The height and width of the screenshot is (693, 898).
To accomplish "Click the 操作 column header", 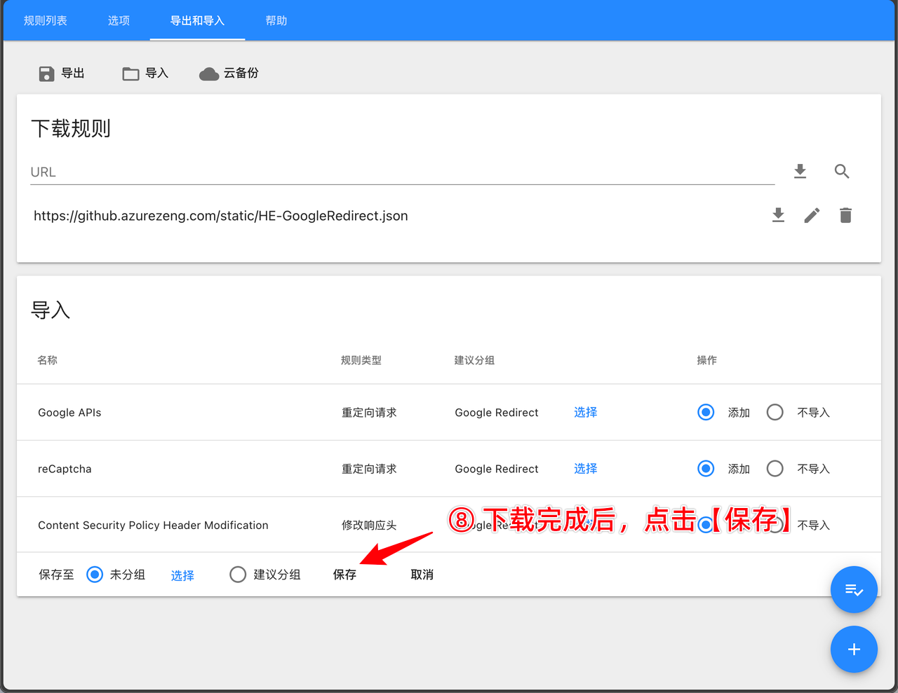I will pos(706,360).
